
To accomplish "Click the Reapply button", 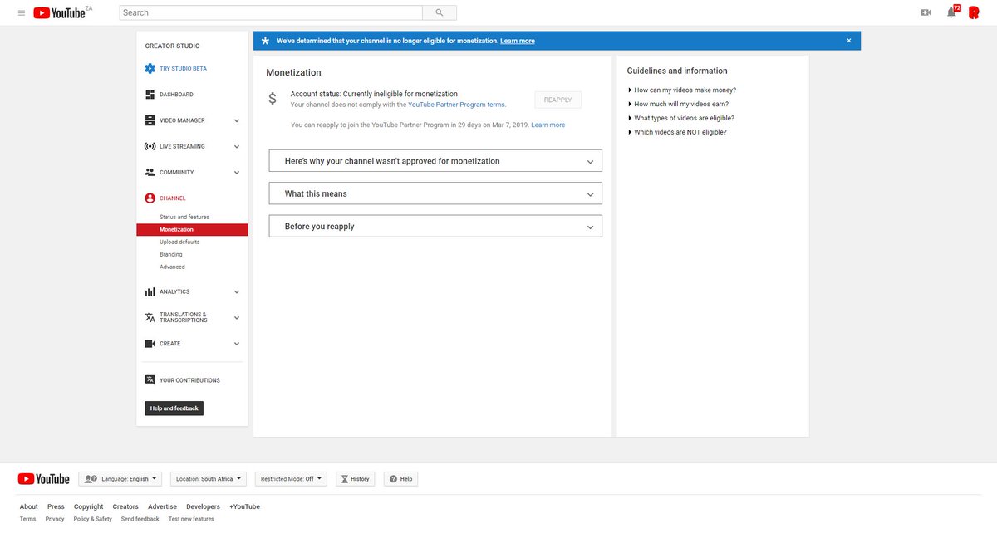I will click(558, 100).
